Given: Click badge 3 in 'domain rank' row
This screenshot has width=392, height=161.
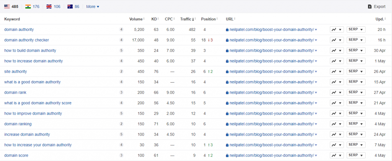Looking at the screenshot, I should [x=121, y=92].
